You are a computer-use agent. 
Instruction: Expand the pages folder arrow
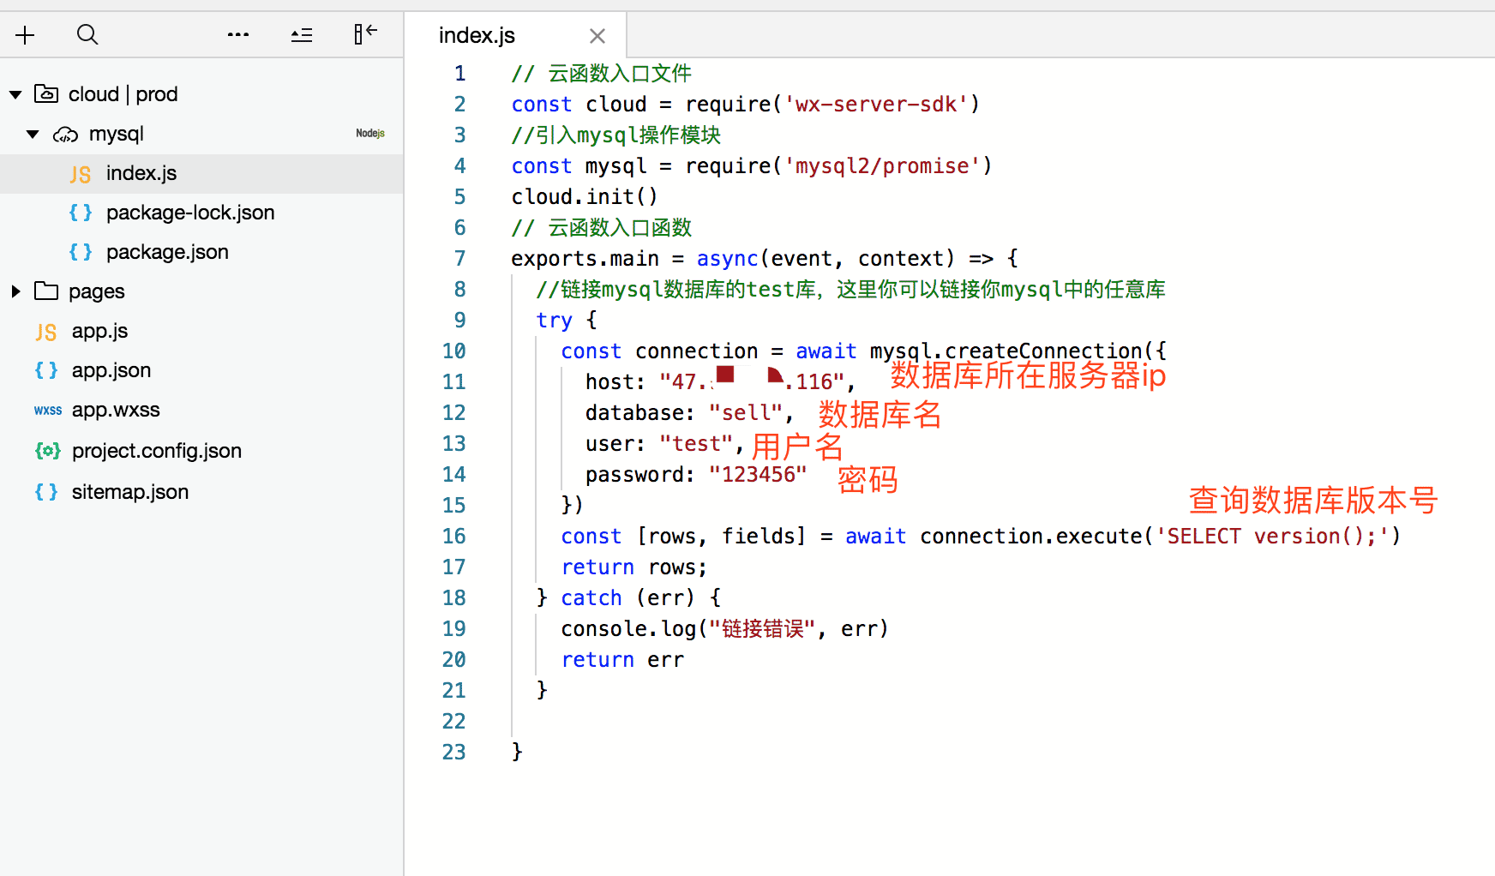click(15, 291)
